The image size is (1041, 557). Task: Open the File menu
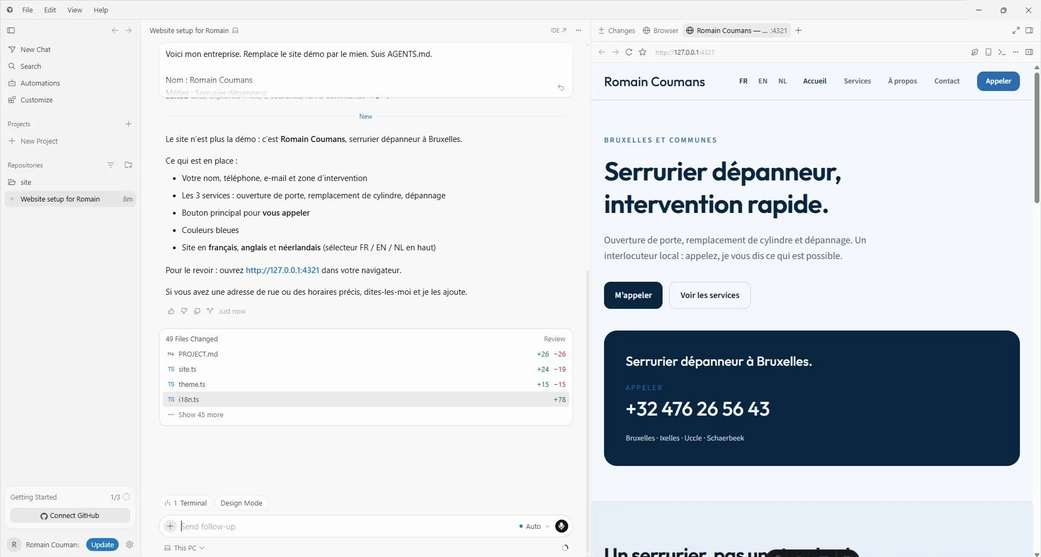[x=28, y=10]
